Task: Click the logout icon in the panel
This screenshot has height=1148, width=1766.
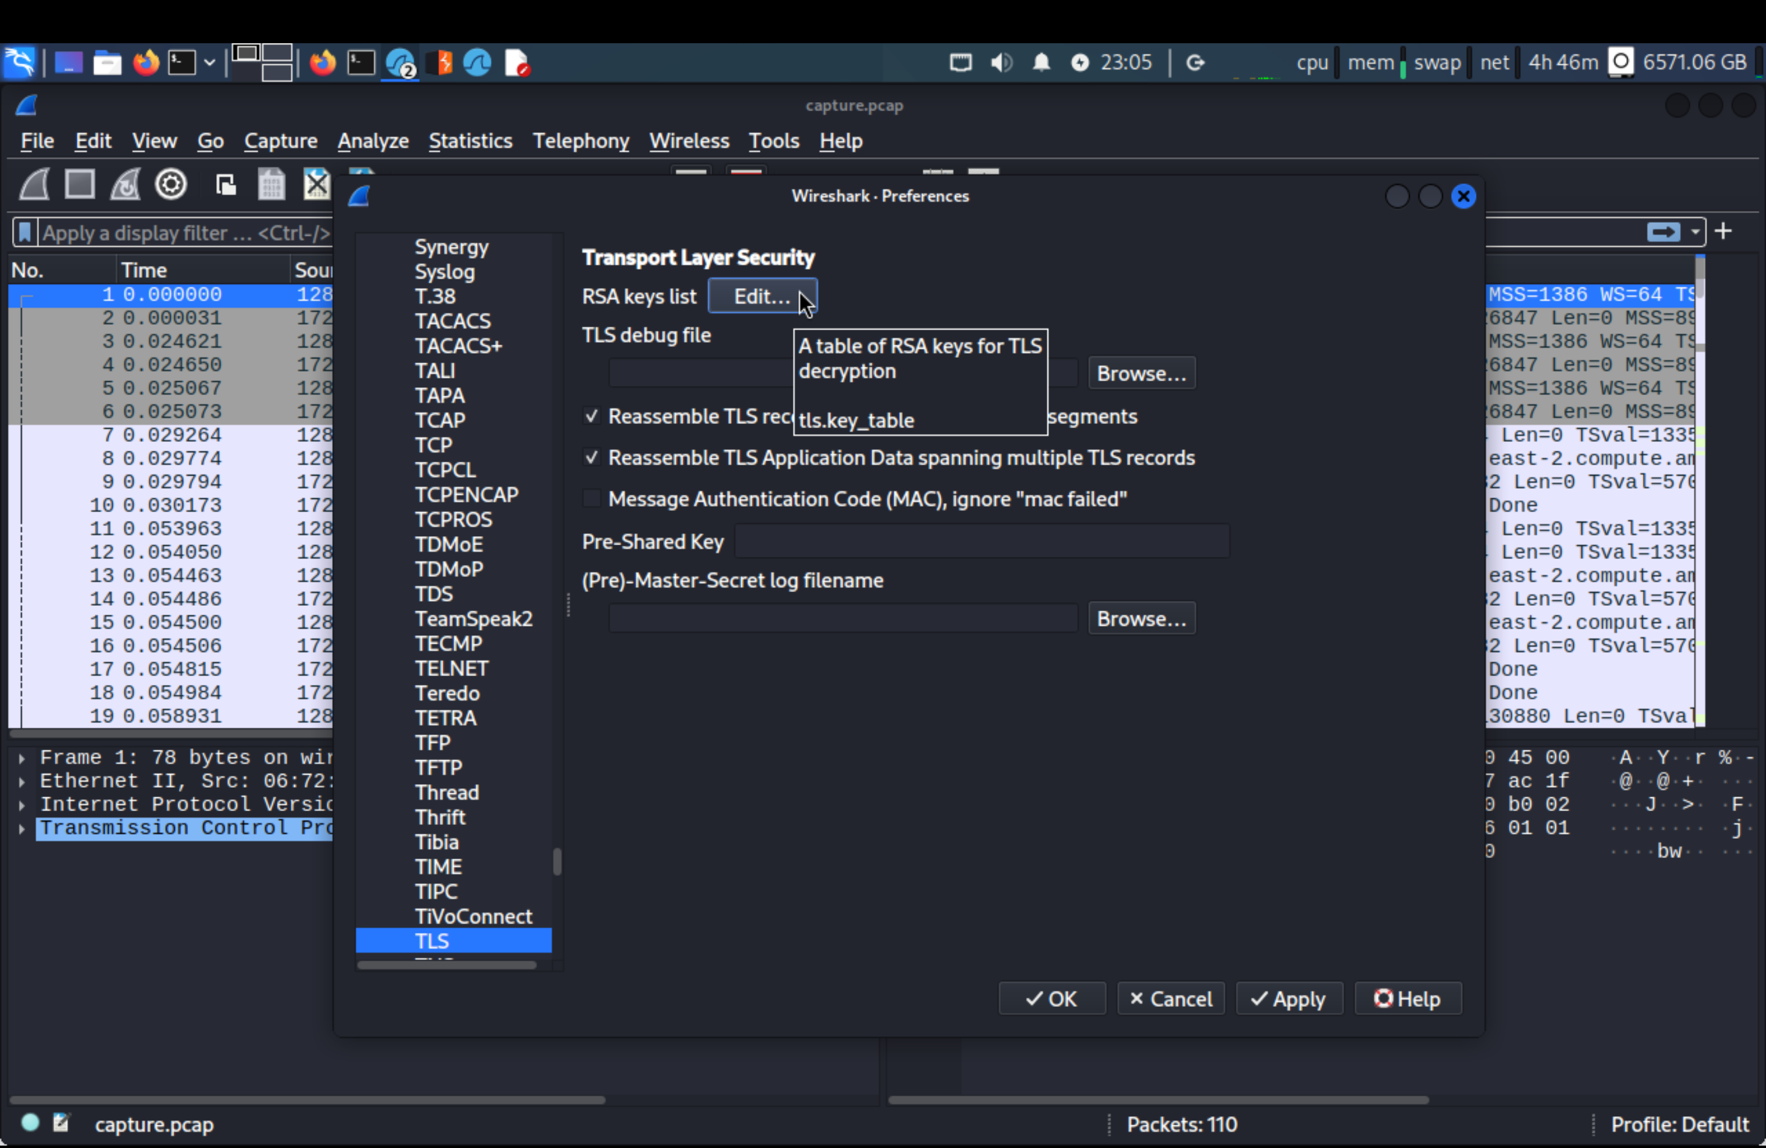Action: pos(1195,62)
